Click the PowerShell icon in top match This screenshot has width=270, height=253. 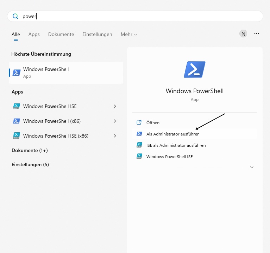tap(17, 73)
